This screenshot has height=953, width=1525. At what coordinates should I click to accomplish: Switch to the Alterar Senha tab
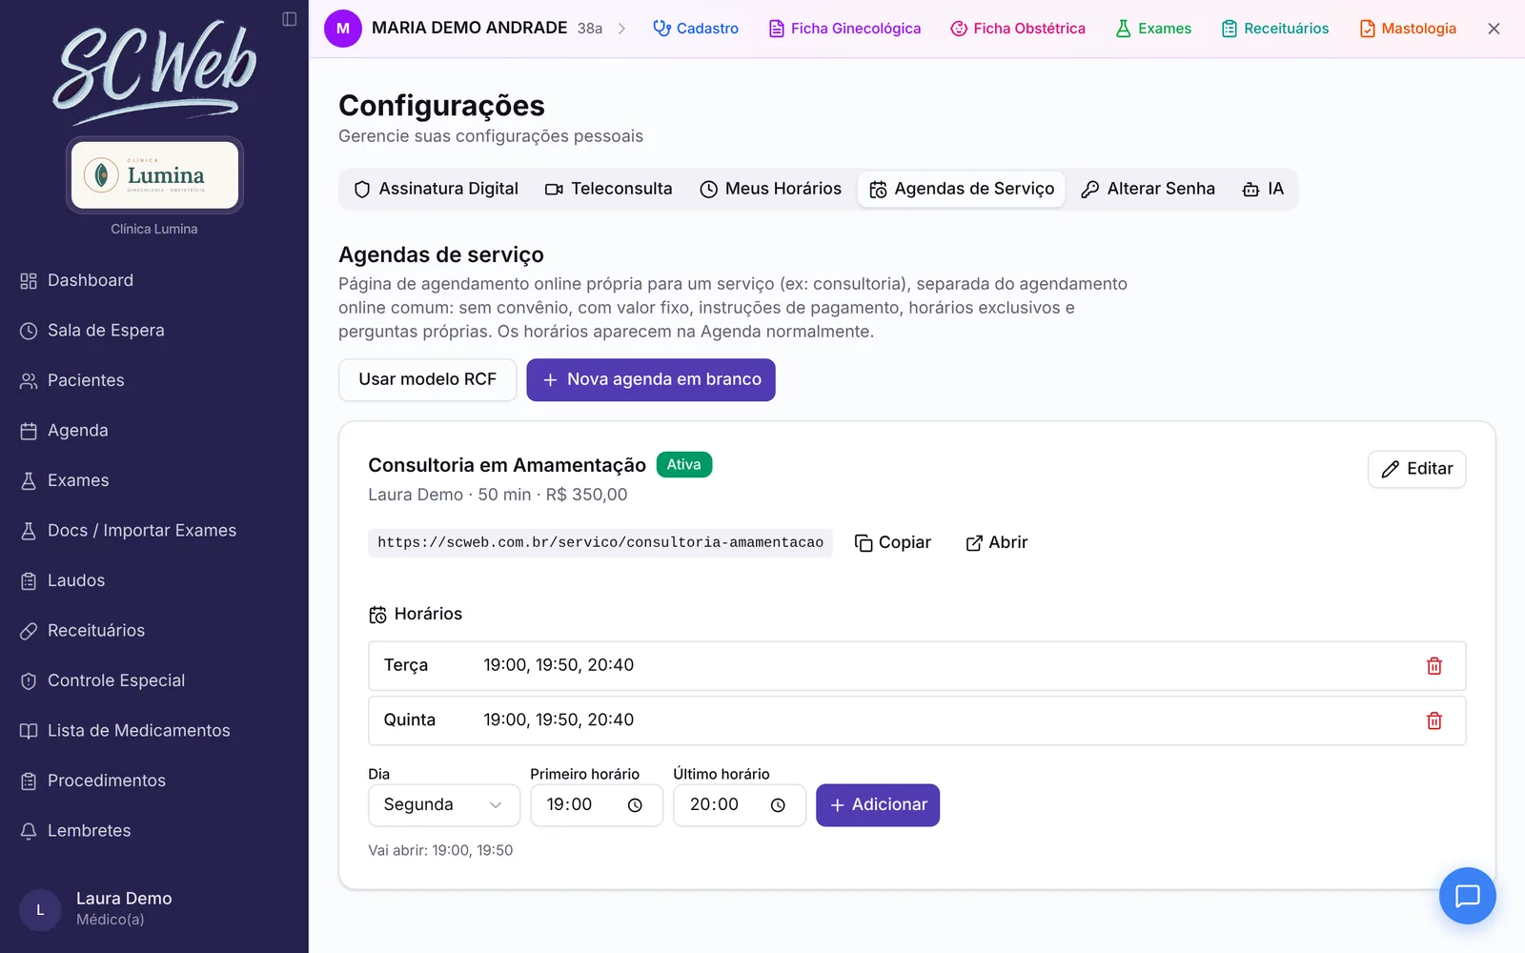tap(1149, 189)
